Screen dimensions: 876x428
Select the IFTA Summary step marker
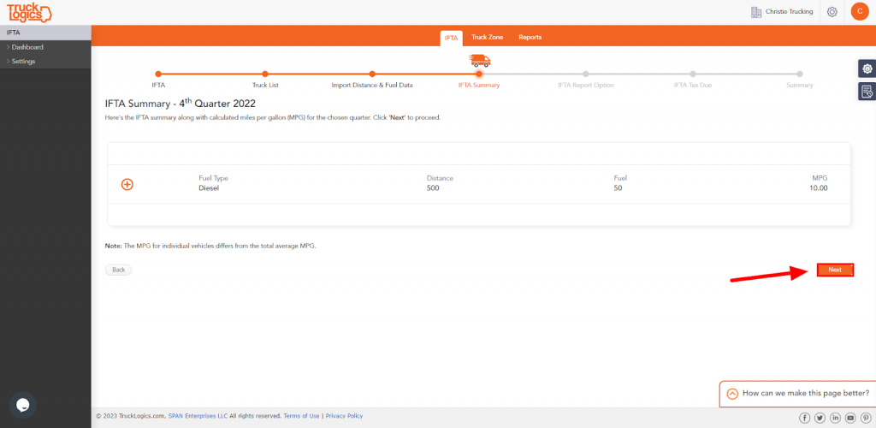click(x=479, y=74)
